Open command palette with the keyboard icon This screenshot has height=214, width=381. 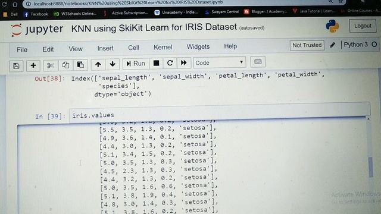coord(258,62)
